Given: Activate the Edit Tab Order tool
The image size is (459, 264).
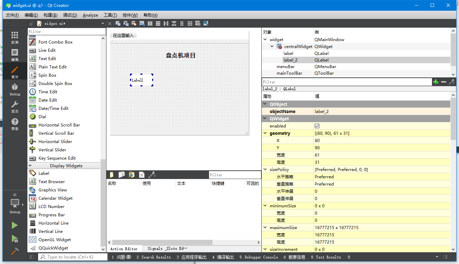Looking at the screenshot, I should point(141,23).
